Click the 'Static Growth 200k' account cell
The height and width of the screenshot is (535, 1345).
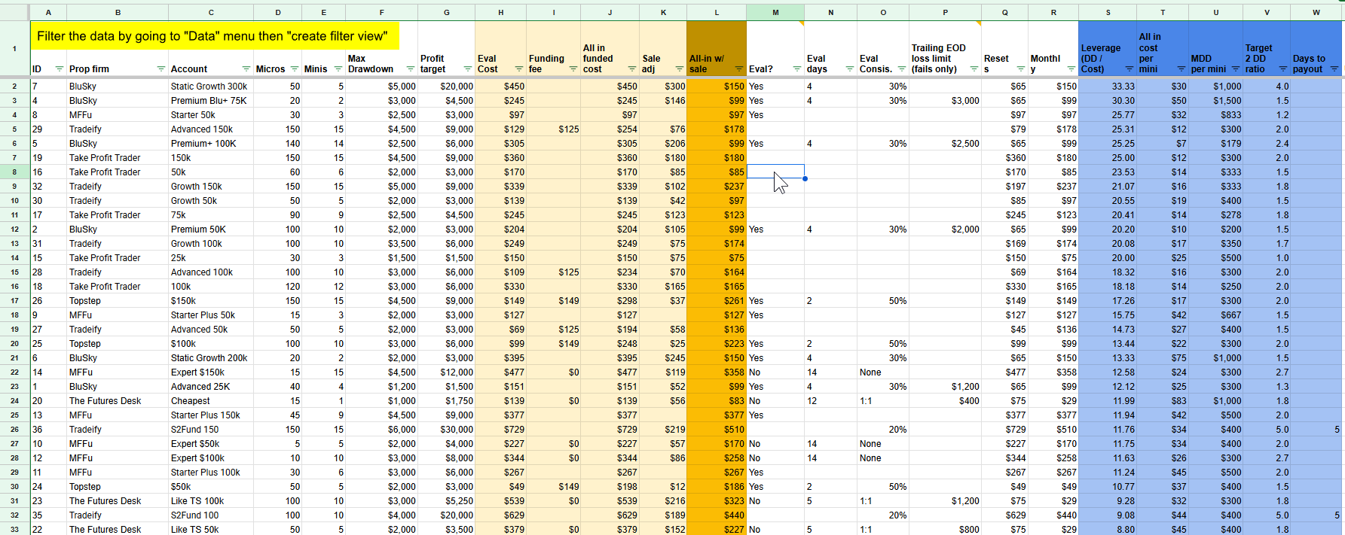pos(211,357)
